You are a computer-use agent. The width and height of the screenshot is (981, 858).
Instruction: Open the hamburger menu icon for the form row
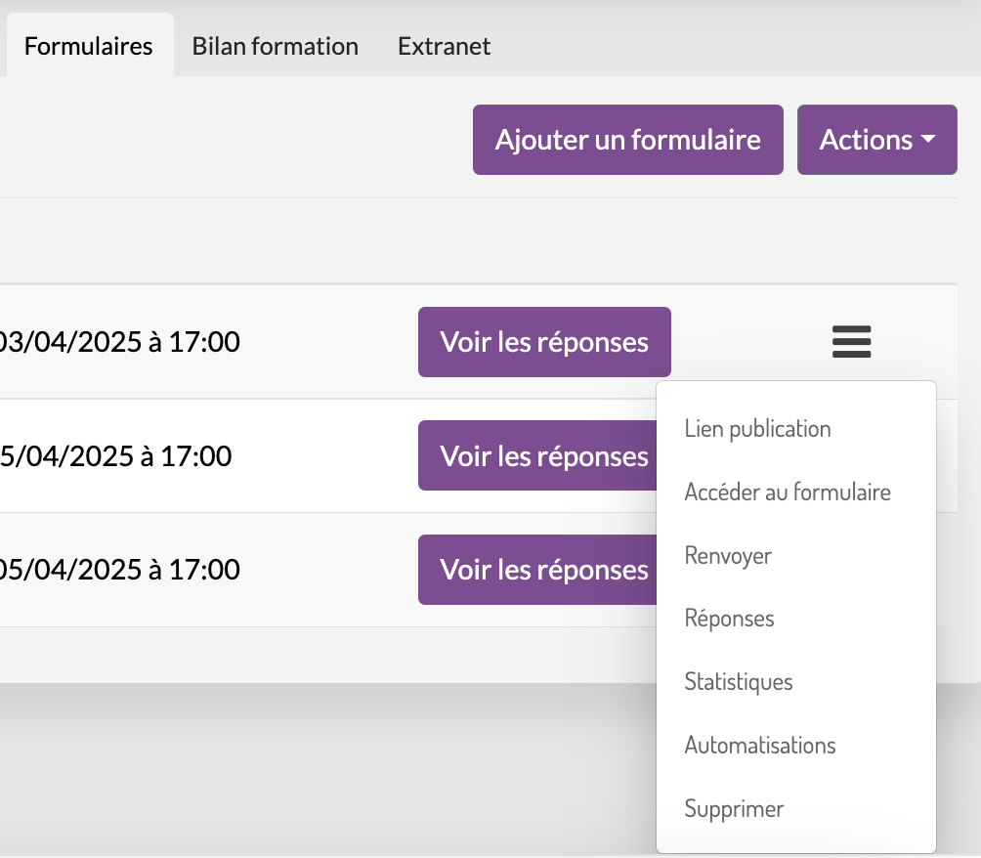(851, 342)
